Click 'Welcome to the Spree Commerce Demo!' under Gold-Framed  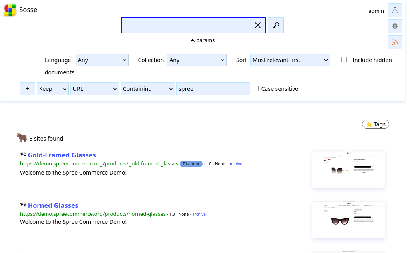tap(73, 173)
